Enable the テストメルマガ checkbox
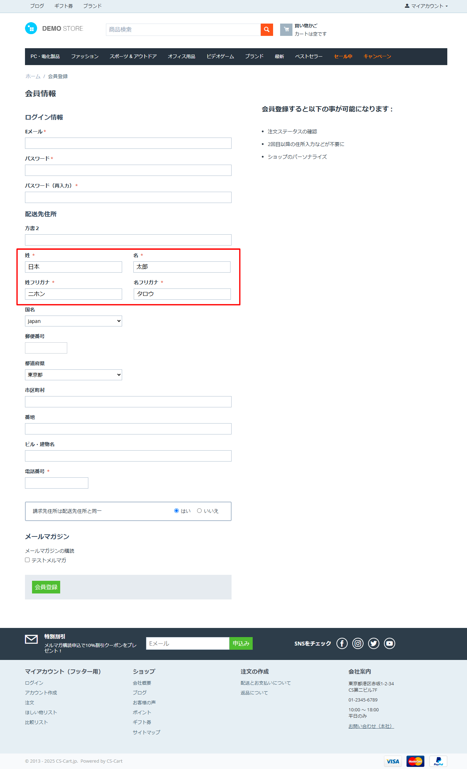Screen dimensions: 467x769 point(27,560)
